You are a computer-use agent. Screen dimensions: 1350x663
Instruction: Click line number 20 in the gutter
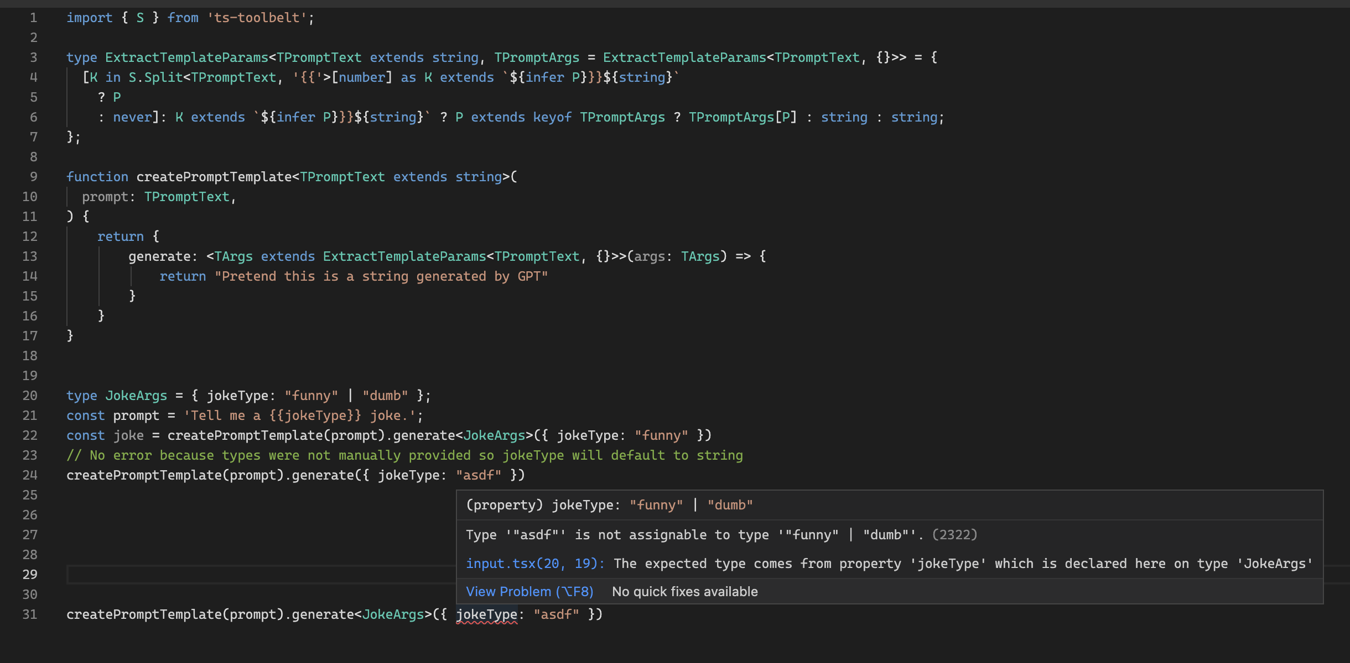coord(30,396)
